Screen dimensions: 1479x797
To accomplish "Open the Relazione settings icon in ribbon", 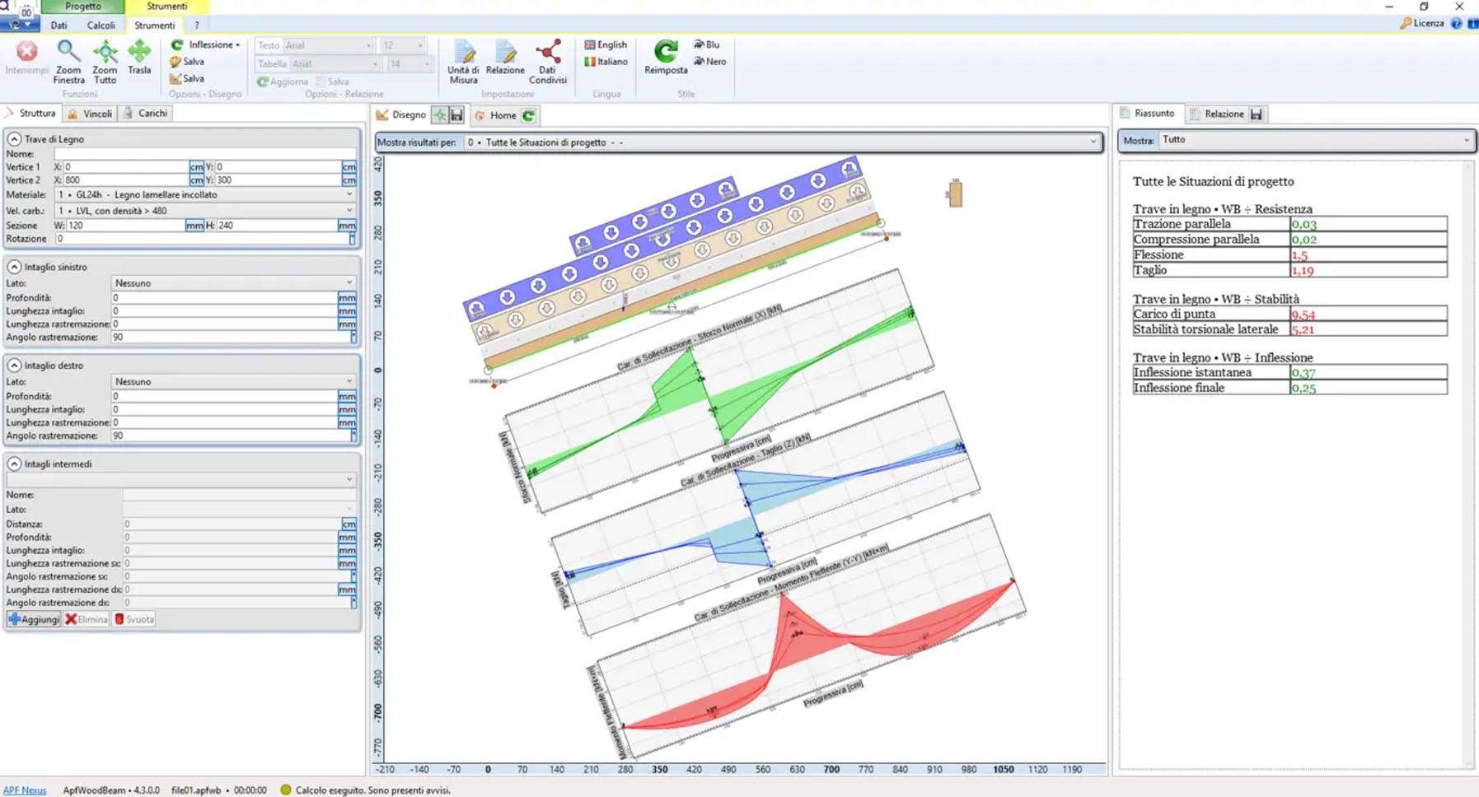I will 505,54.
